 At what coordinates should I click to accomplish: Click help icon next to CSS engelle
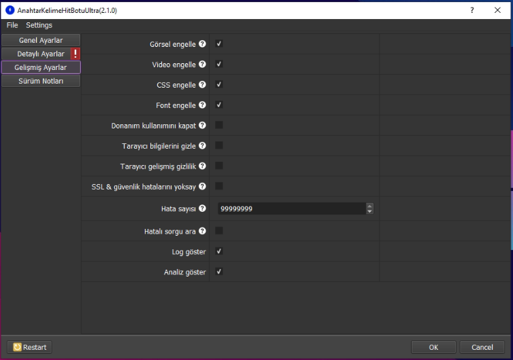[202, 86]
